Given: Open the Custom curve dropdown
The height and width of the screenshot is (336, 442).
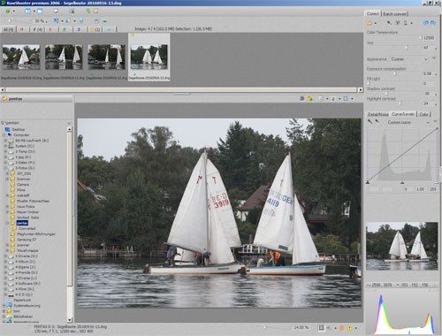Looking at the screenshot, I should pyautogui.click(x=408, y=122).
